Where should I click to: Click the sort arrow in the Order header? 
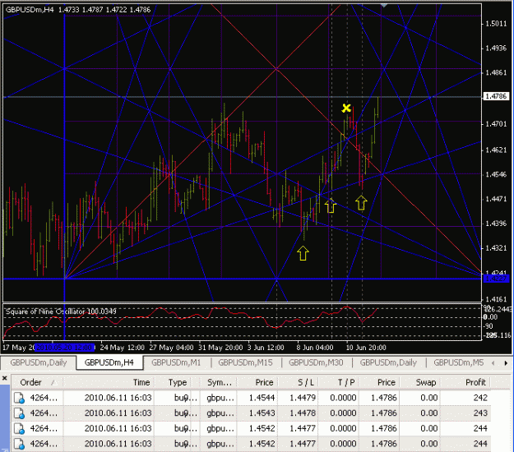pyautogui.click(x=53, y=382)
